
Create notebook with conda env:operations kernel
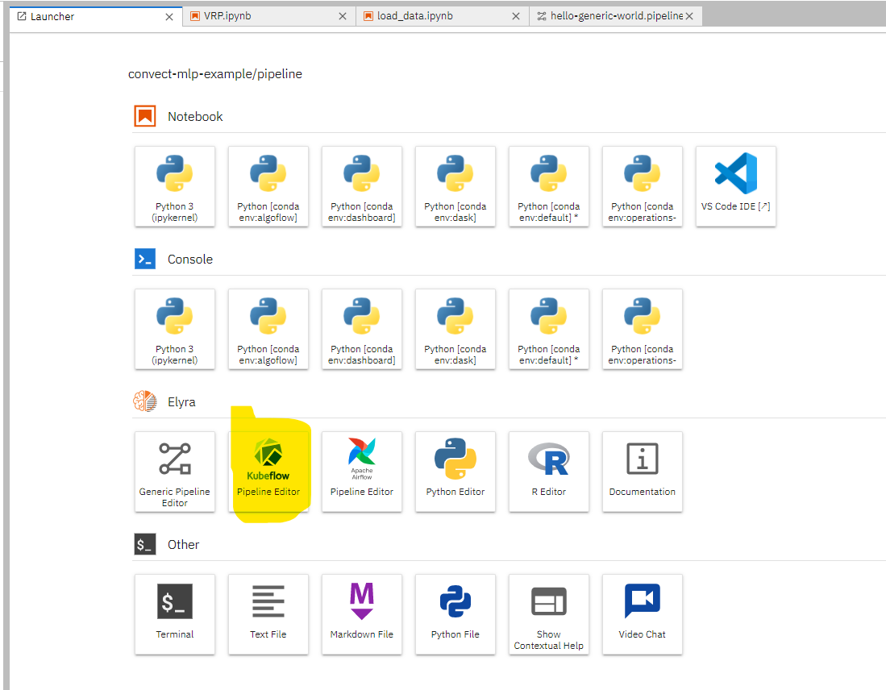point(643,186)
